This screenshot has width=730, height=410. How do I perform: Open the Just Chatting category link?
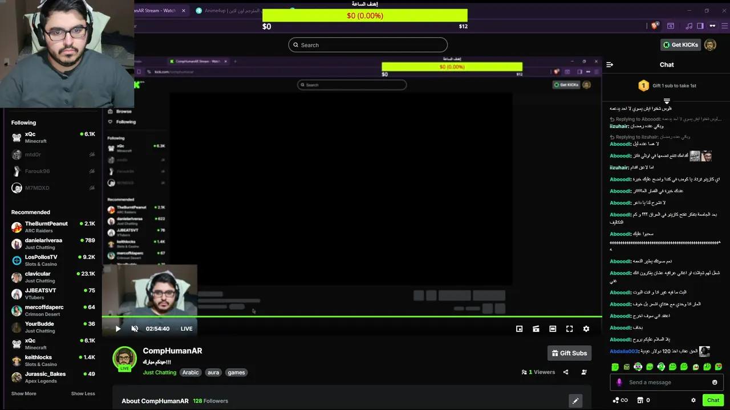(x=159, y=372)
